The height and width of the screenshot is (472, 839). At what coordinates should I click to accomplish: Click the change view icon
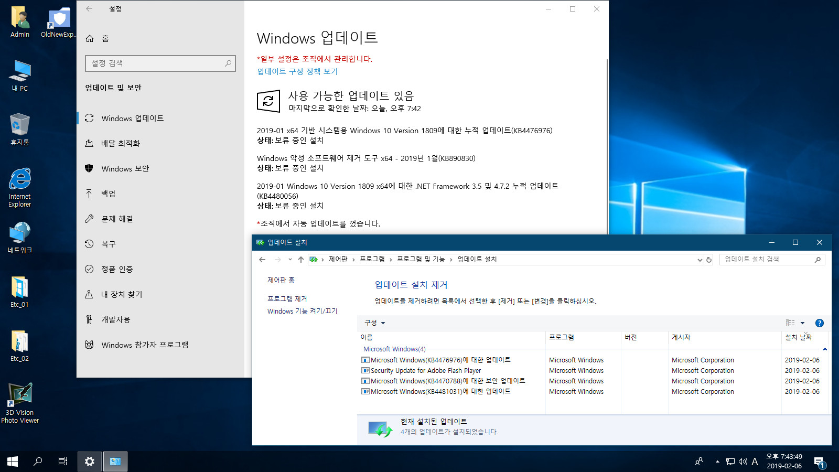tap(790, 323)
